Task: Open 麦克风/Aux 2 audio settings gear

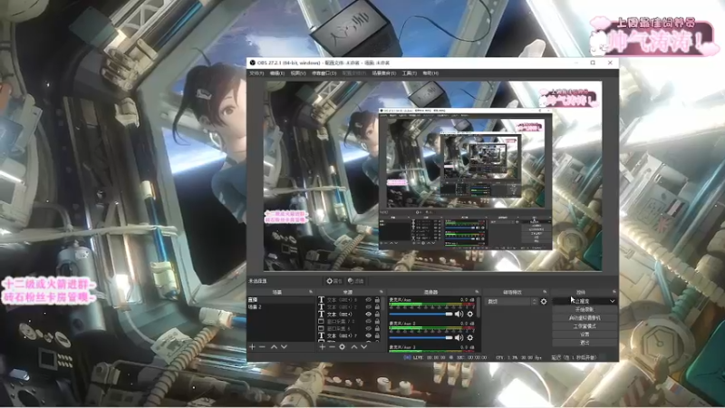Action: 470,337
